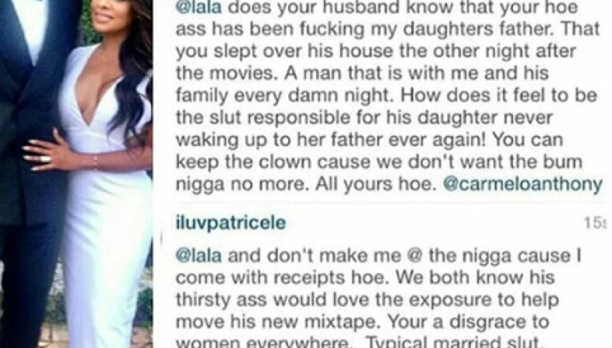Image resolution: width=612 pixels, height=348 pixels.
Task: Click the woman in the white dress
Action: coord(98,174)
